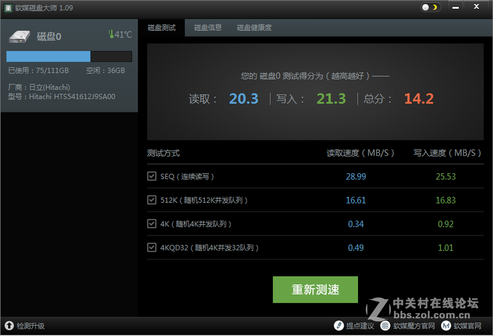Click the upgrade arrow icon

9,326
